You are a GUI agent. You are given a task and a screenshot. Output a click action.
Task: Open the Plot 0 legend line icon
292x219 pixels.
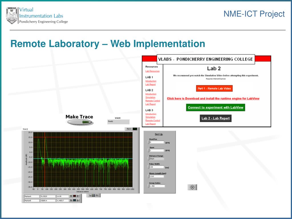pyautogui.click(x=135, y=129)
